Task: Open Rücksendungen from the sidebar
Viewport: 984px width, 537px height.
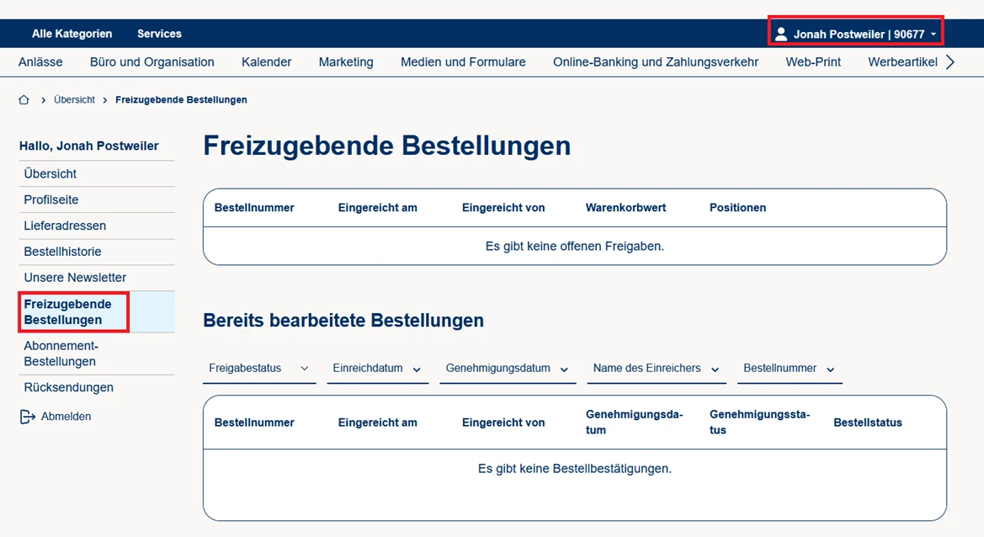Action: (68, 388)
